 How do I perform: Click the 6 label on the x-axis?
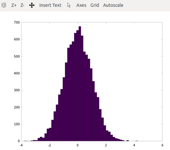point(162,145)
